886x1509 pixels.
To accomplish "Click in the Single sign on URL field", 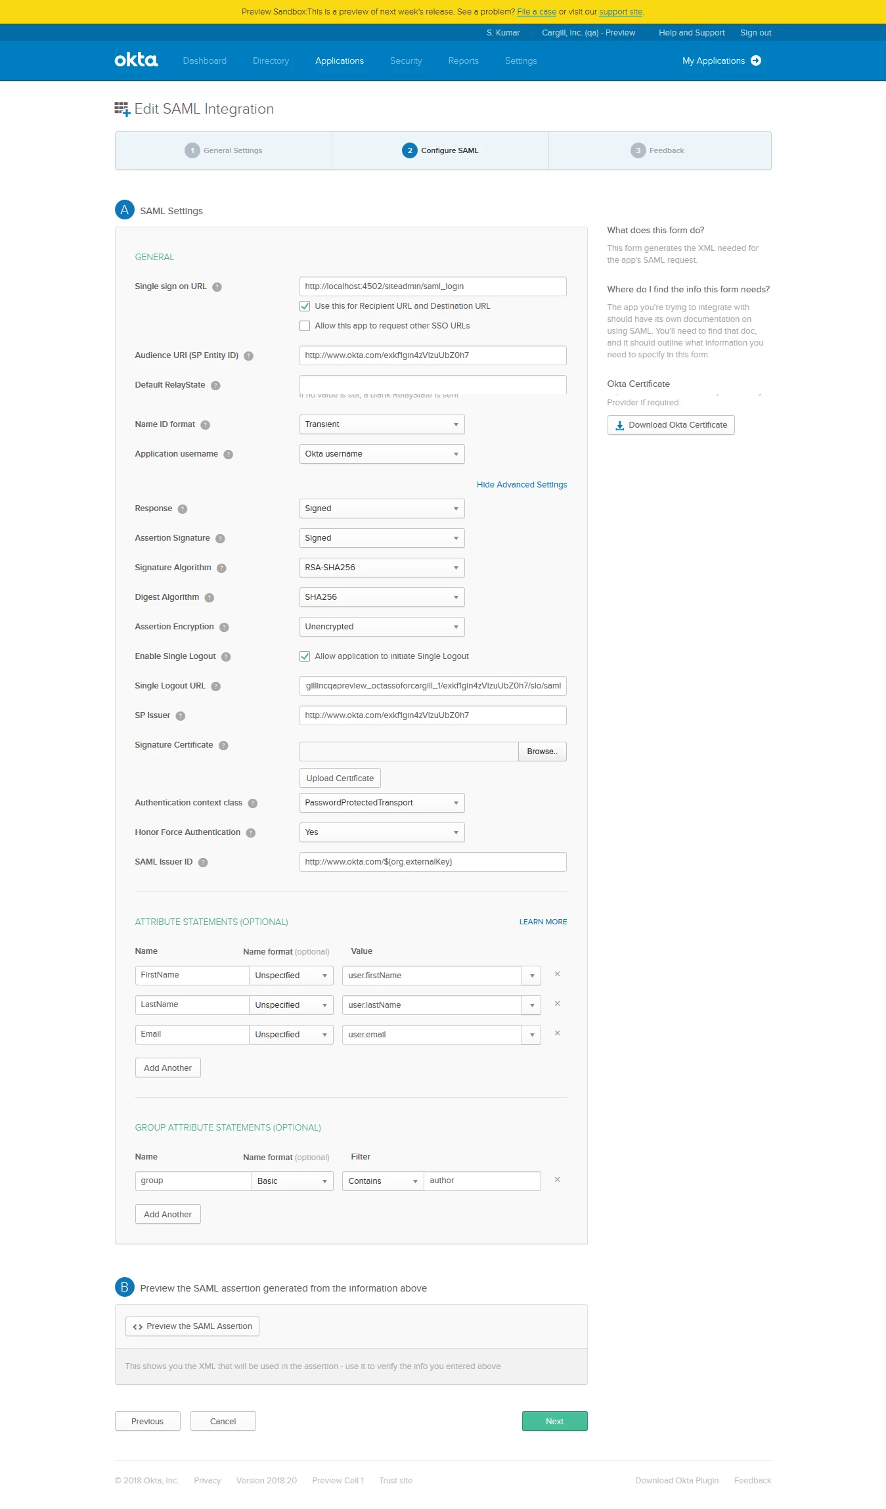I will click(x=433, y=286).
